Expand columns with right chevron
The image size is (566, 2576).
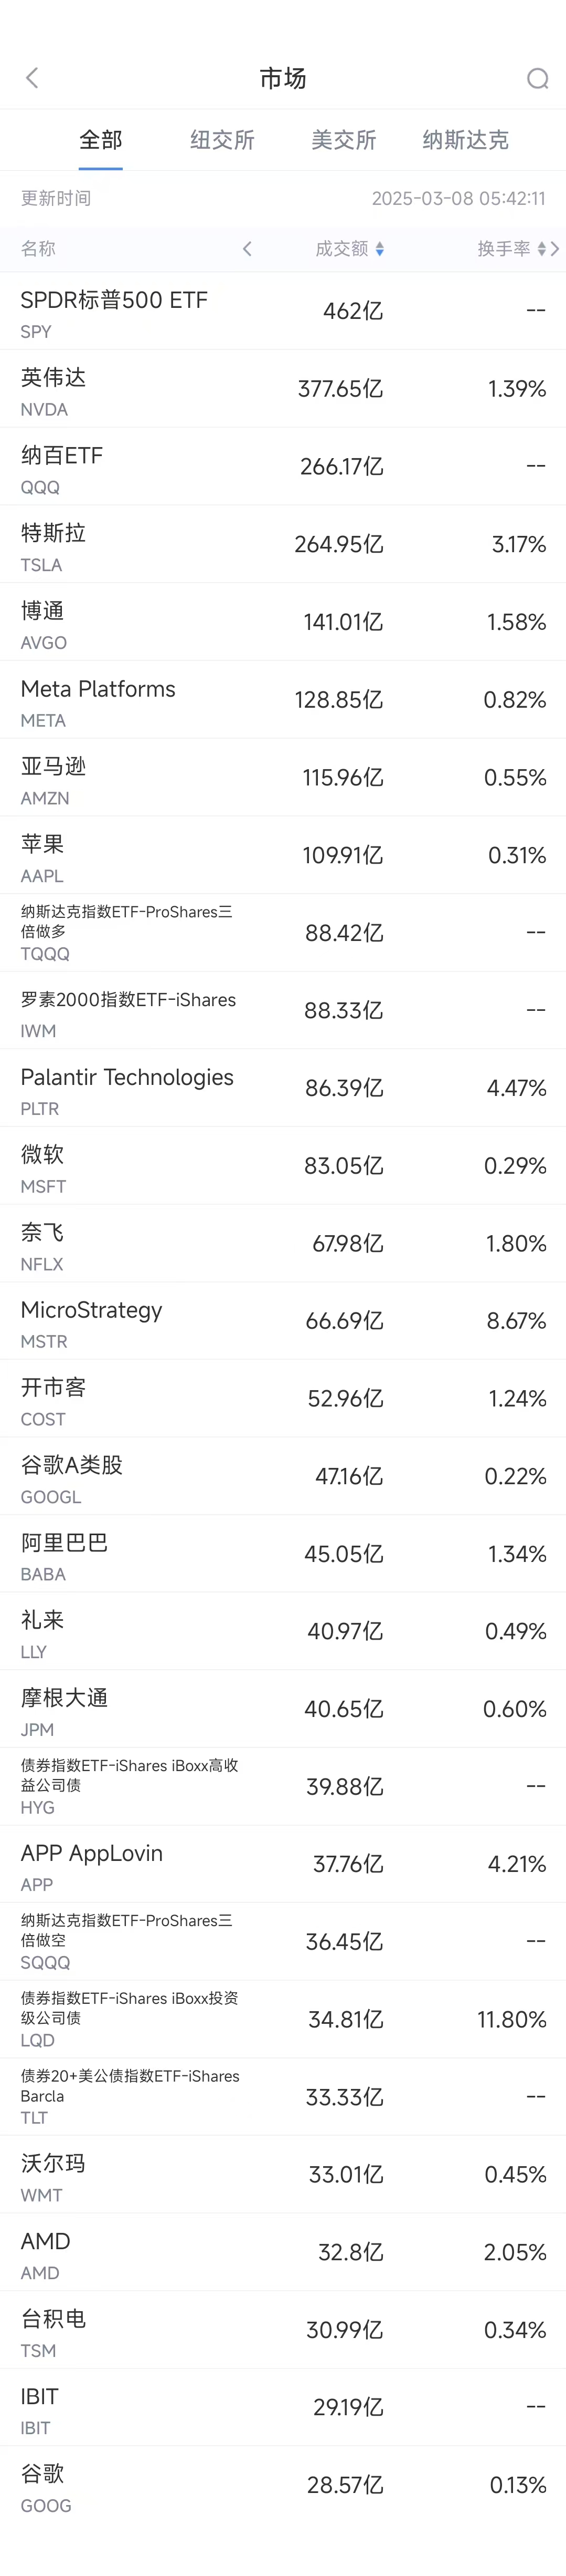[x=555, y=249]
